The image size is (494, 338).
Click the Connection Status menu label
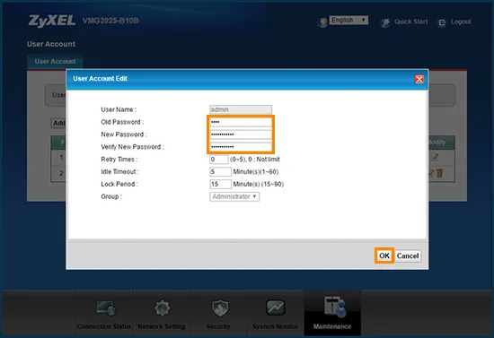[104, 326]
